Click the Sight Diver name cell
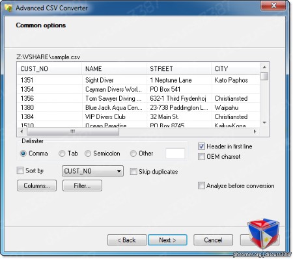Image resolution: width=293 pixels, height=259 pixels. [x=115, y=80]
